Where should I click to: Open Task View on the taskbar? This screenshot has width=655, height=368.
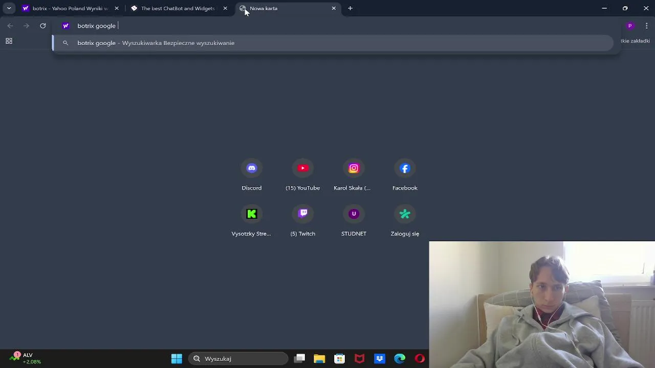pos(300,359)
